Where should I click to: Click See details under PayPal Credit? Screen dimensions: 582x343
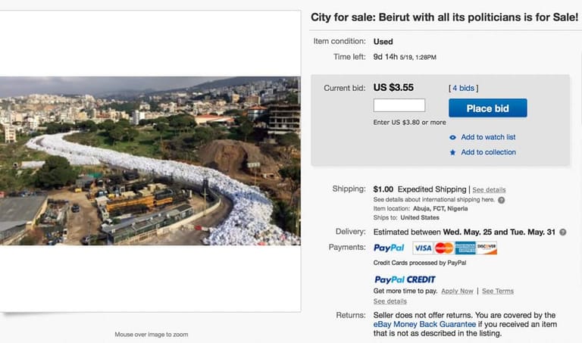click(x=390, y=301)
